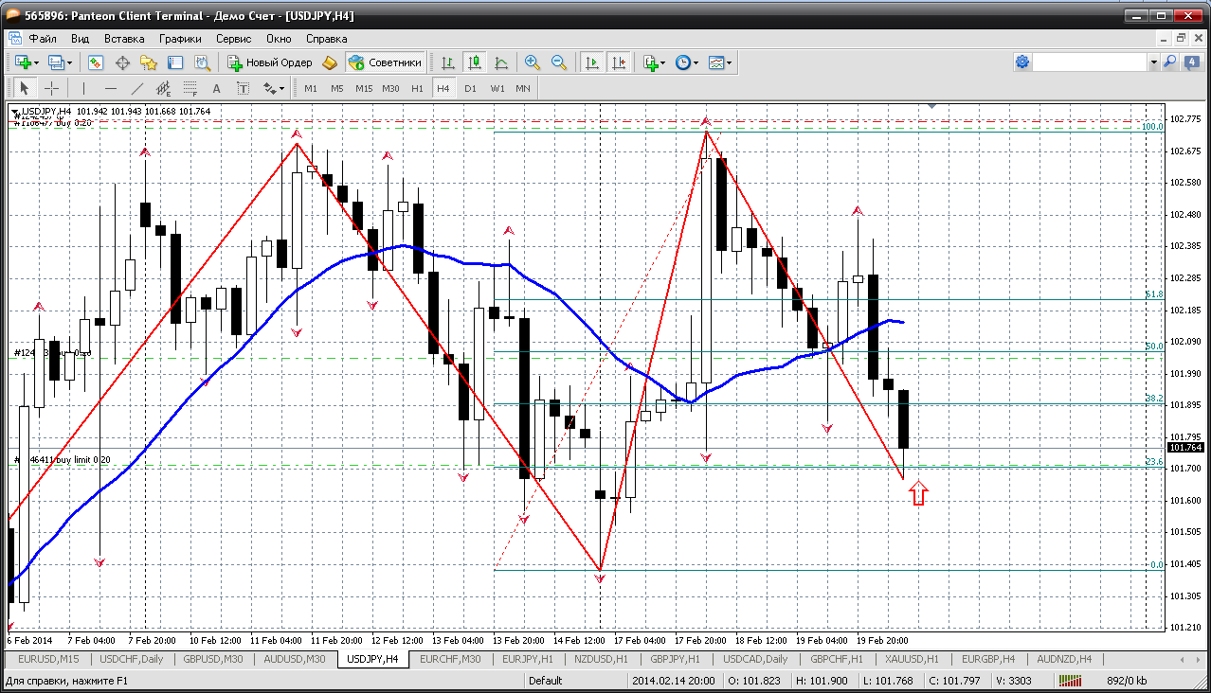Screen dimensions: 1211x693
Task: Switch timeframe to MN
Action: tap(523, 88)
